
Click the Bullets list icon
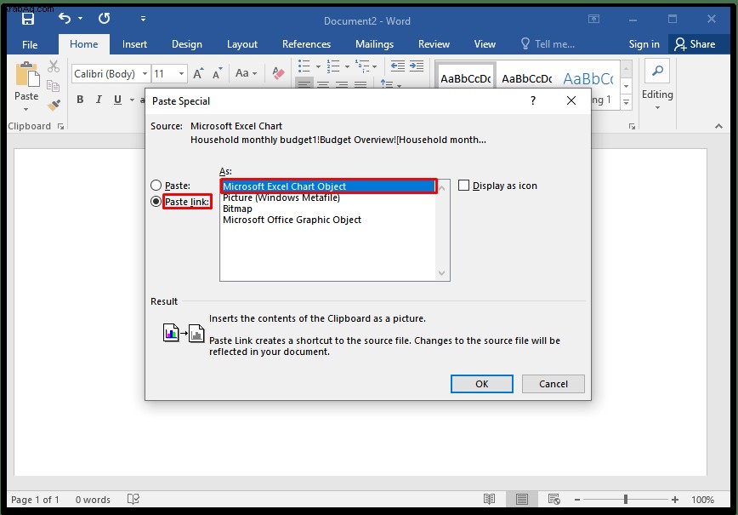[x=304, y=66]
